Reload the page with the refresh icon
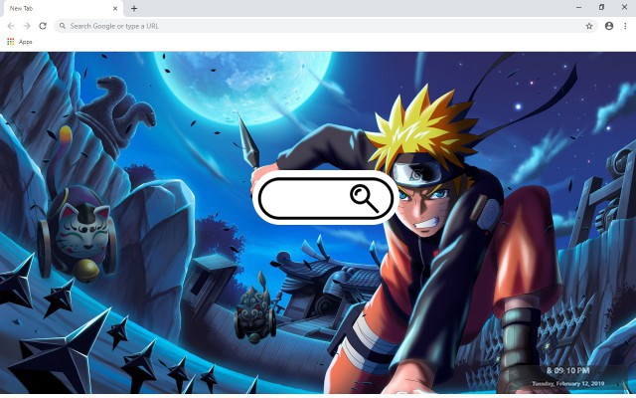The height and width of the screenshot is (398, 636). pos(43,26)
